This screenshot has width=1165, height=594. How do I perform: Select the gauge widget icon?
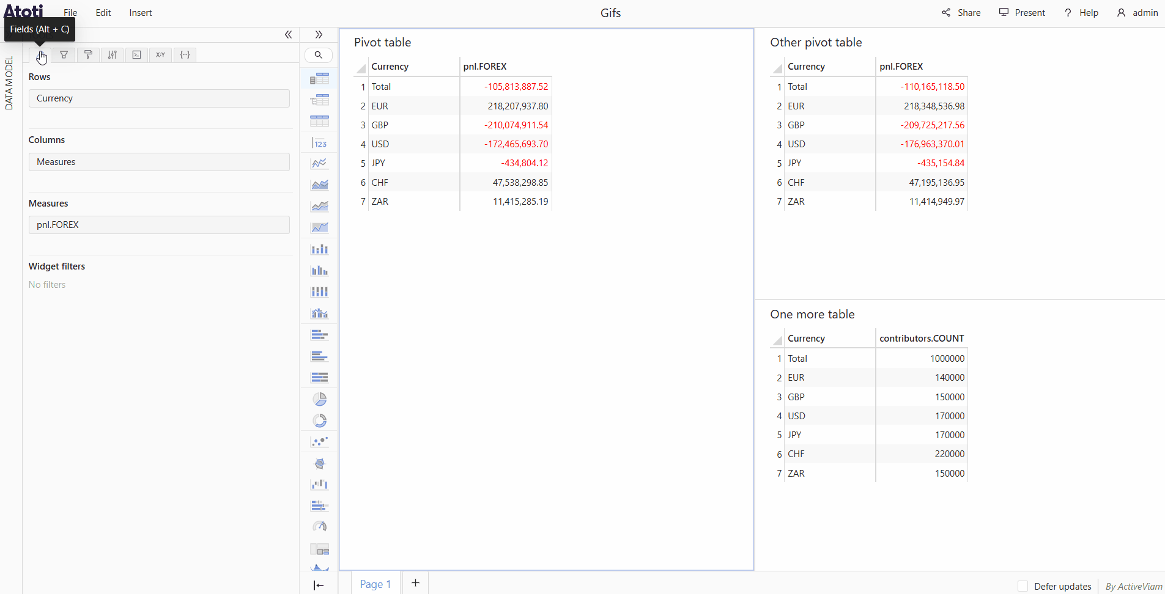point(319,526)
